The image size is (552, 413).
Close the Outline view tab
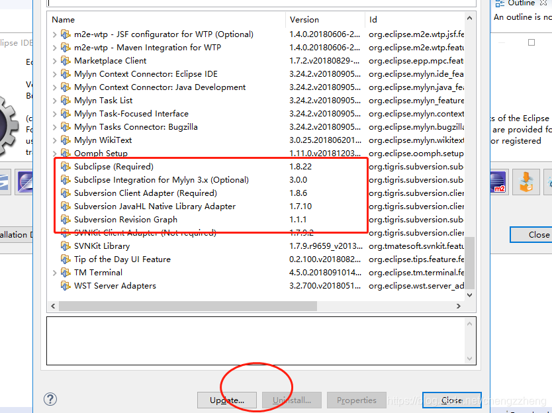coord(543,3)
